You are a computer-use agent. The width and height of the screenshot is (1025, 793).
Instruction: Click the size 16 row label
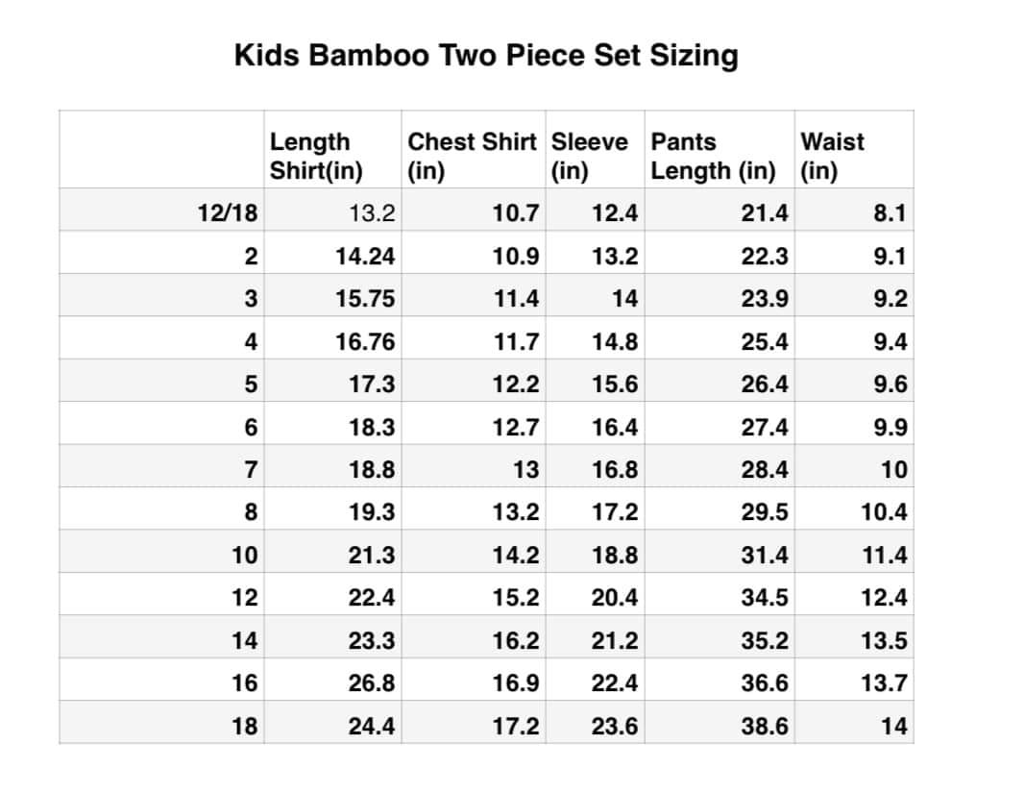click(x=245, y=683)
